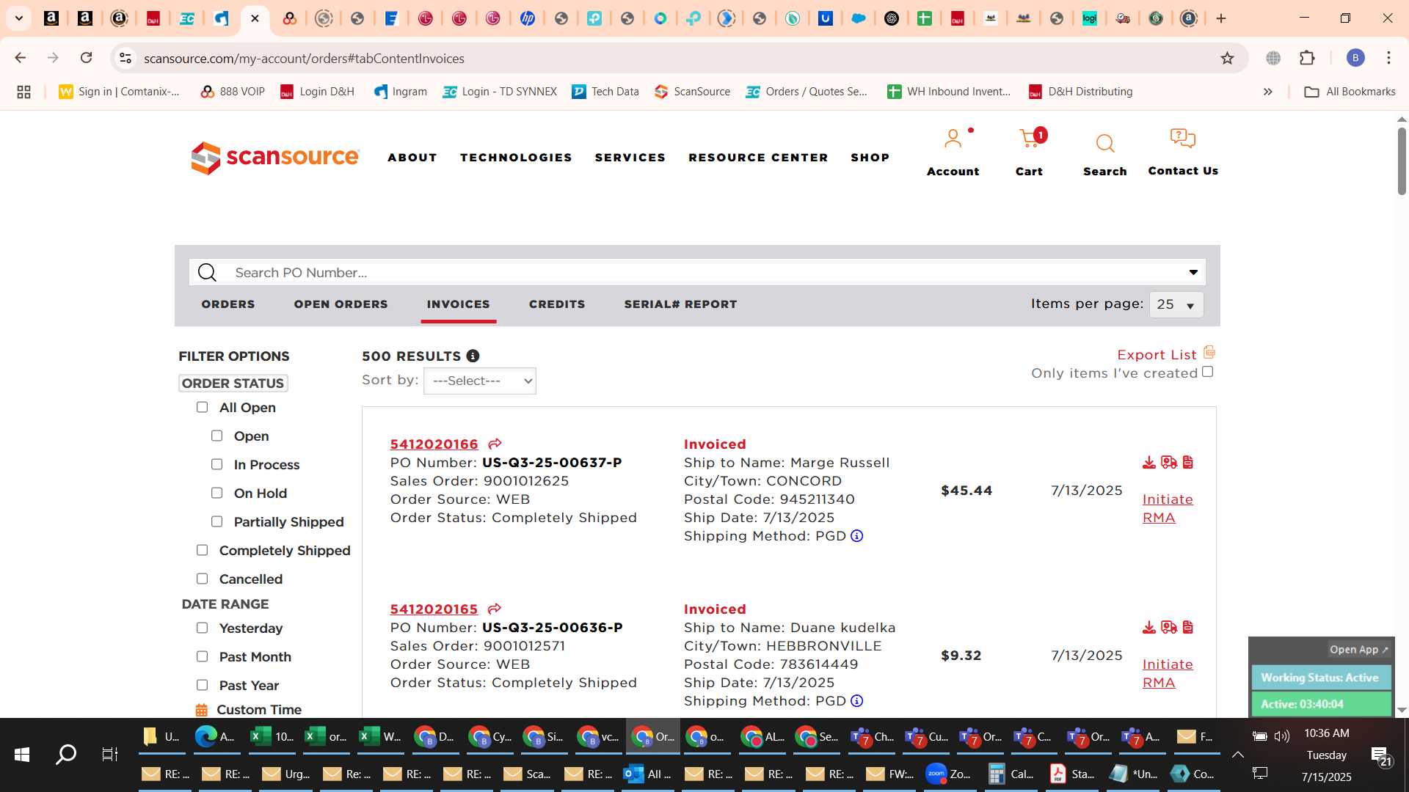Initiate RMA for invoice 5412020165
The height and width of the screenshot is (792, 1409).
1168,673
